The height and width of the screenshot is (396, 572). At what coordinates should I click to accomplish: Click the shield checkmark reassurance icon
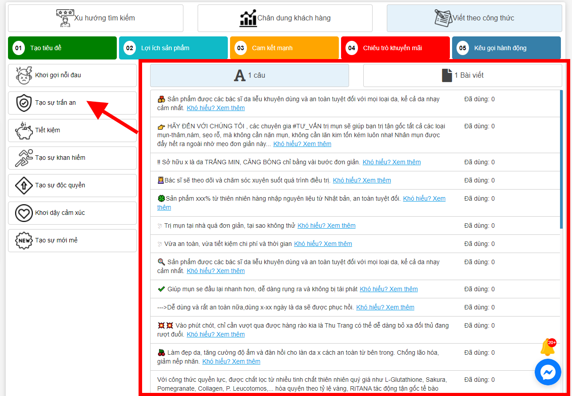(x=24, y=103)
